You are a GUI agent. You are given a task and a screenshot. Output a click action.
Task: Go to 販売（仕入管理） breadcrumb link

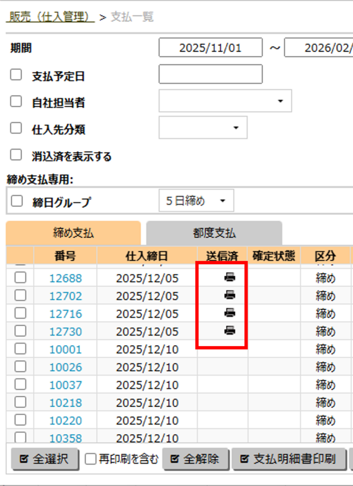click(50, 17)
